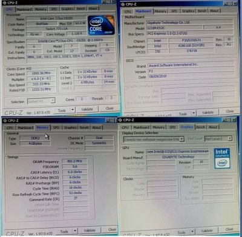Click CPU-Z title icon in Mainboard window
Screen dimensions: 242x237
123,4
